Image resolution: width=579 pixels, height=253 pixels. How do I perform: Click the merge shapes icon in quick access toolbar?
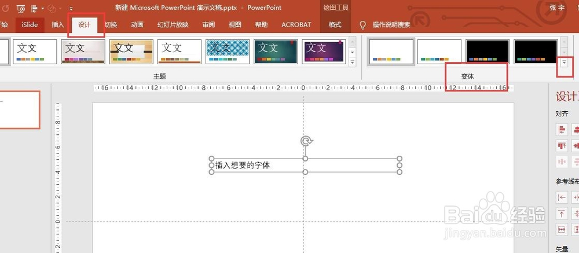click(53, 8)
